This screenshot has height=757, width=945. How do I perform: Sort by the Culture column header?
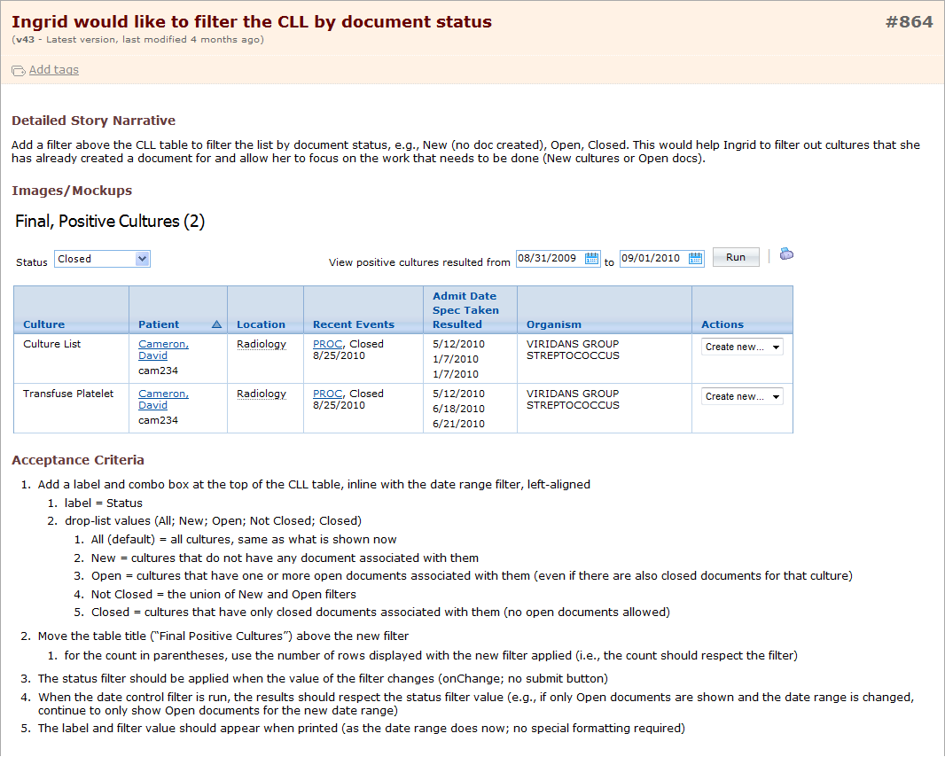[43, 324]
